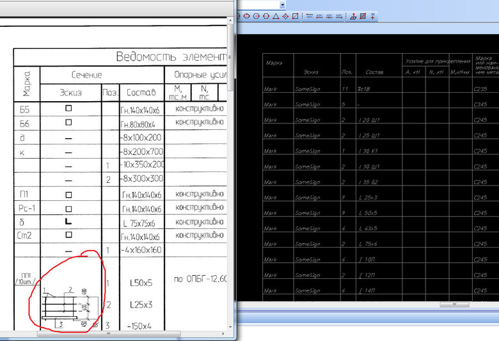Screen dimensions: 499x341
Task: Click cell 'I 20 Ш1' in the black table
Action: coord(369,120)
